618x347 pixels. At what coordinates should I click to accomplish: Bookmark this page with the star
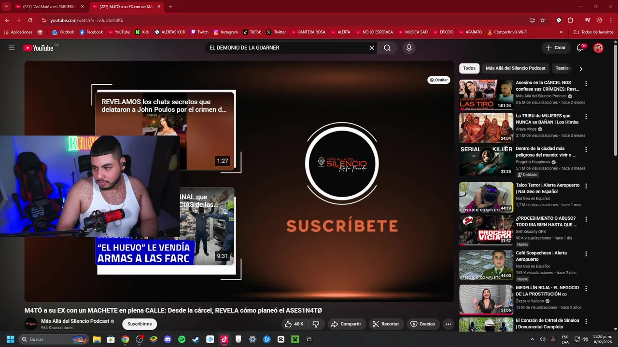543,20
